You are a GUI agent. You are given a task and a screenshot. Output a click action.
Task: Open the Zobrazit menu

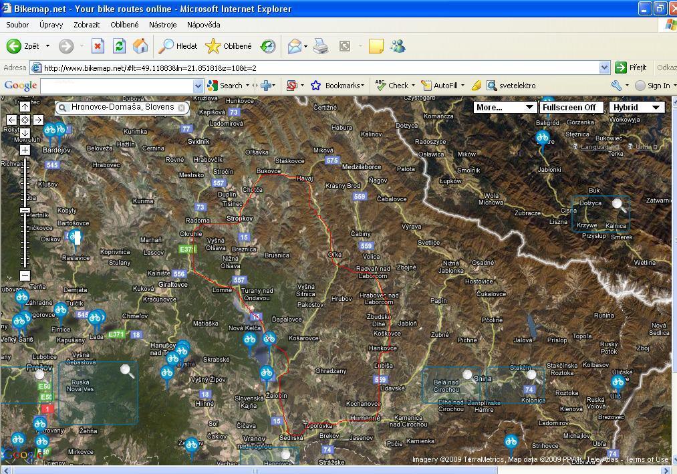point(86,25)
